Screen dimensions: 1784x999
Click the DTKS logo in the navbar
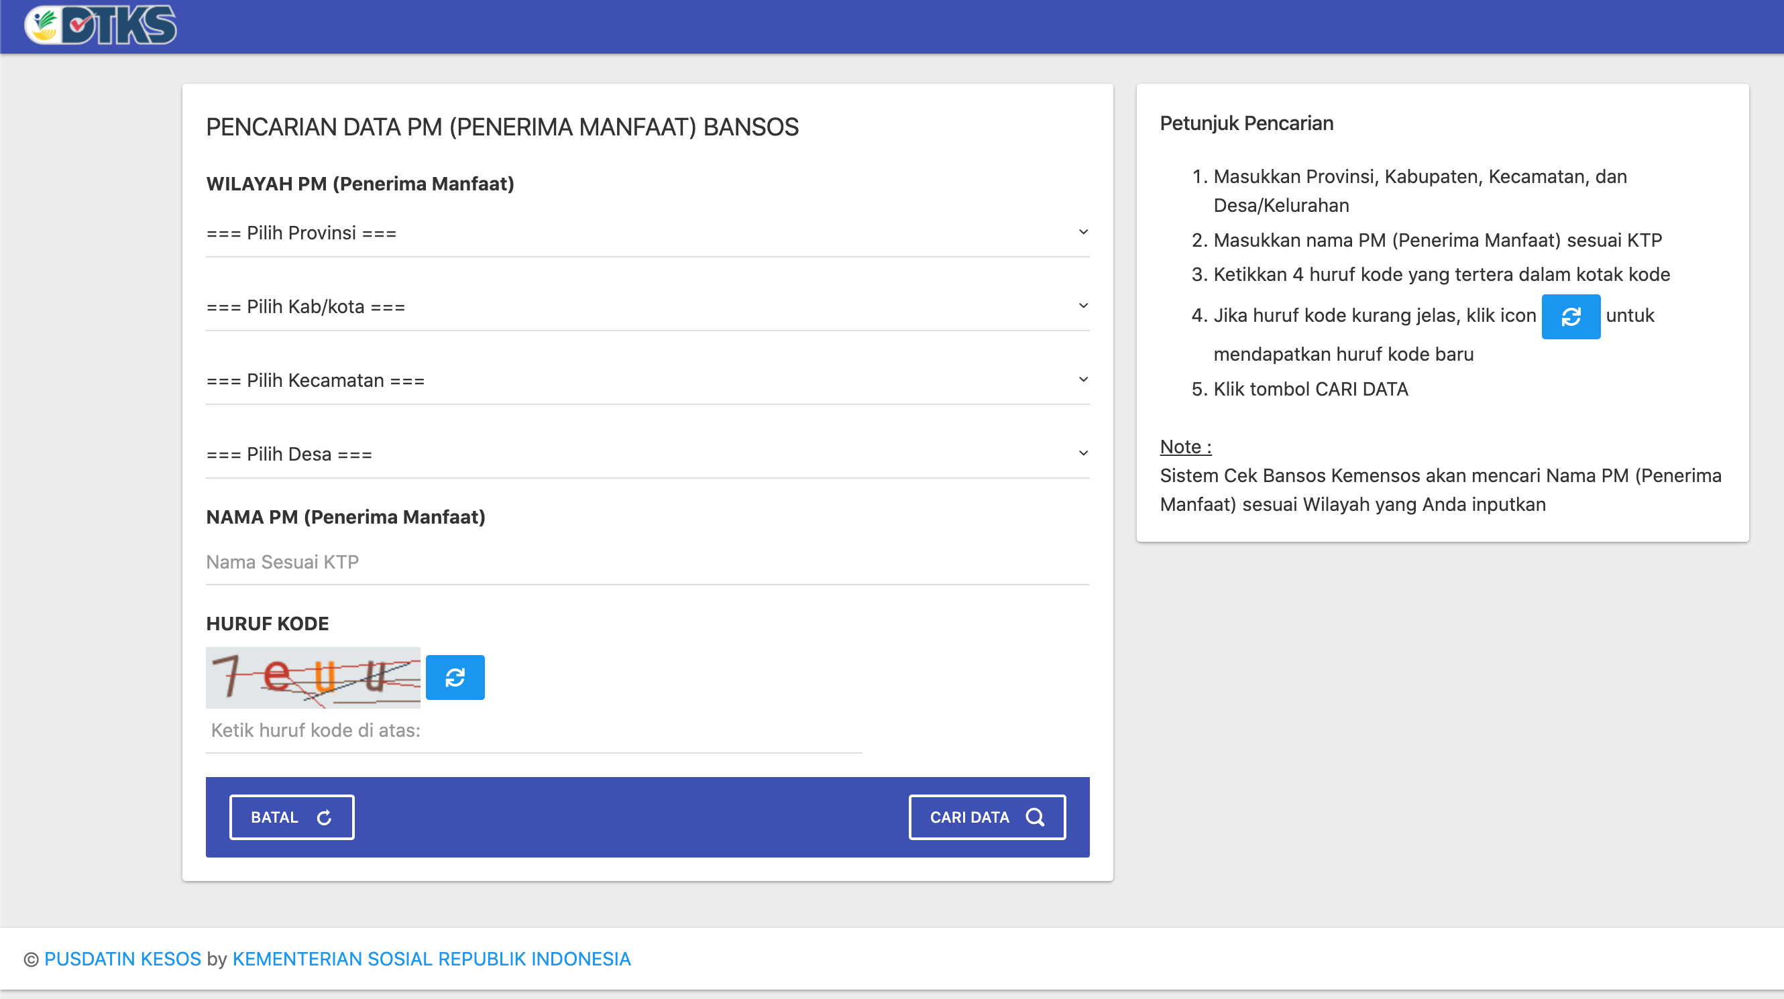99,25
